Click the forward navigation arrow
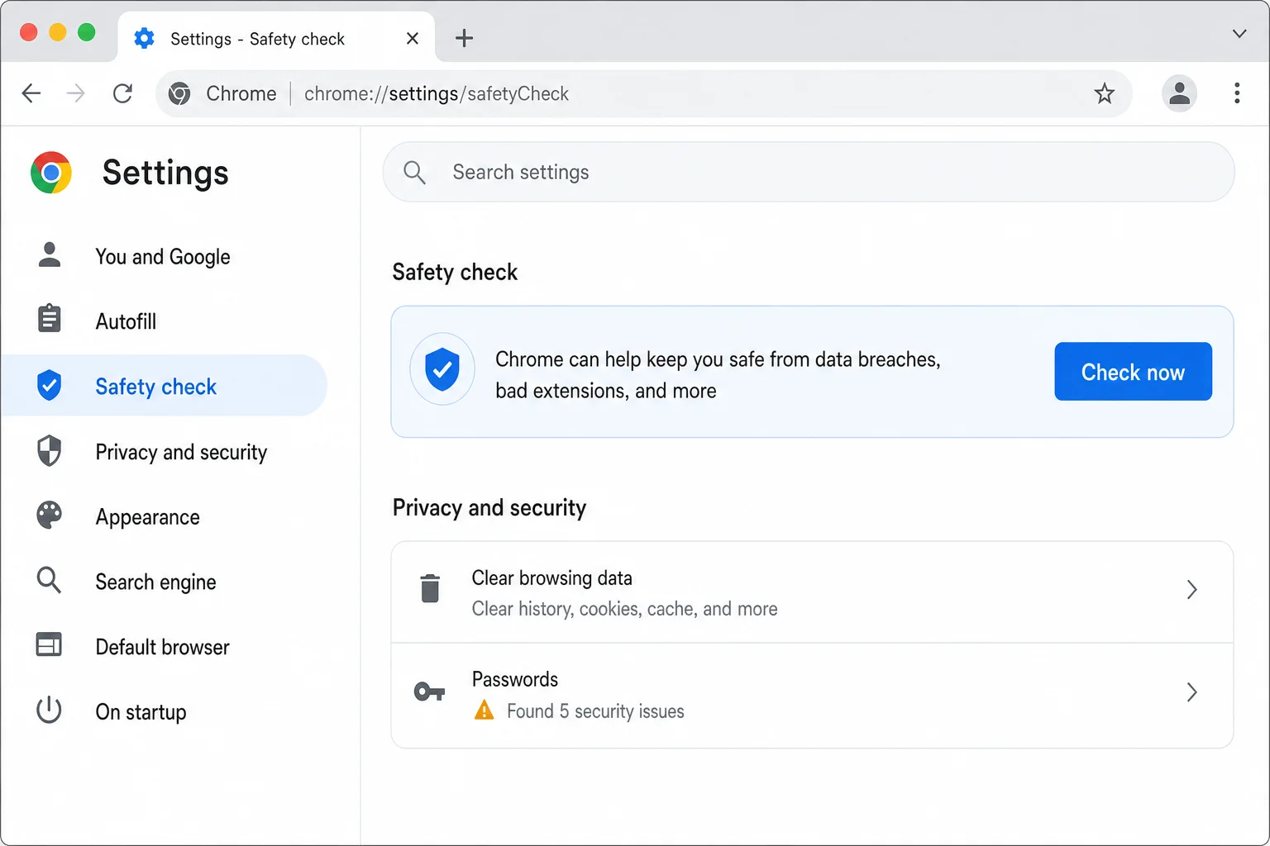This screenshot has height=846, width=1270. click(x=75, y=93)
